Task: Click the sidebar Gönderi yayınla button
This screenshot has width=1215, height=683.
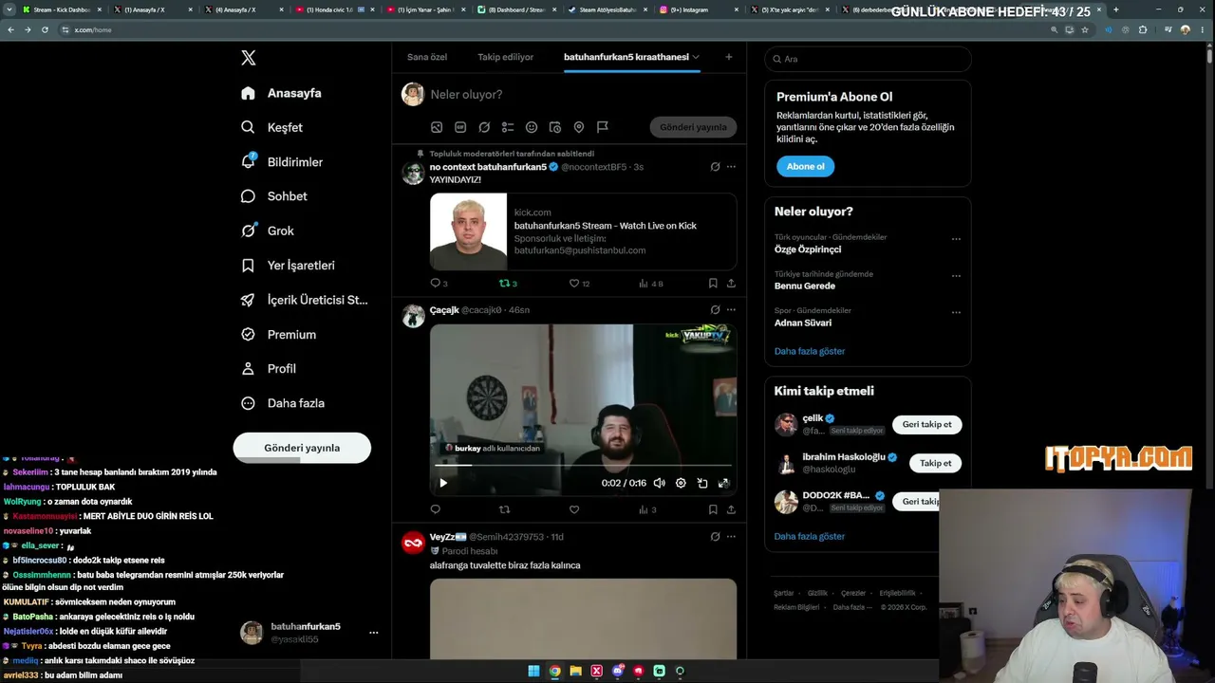Action: pos(302,448)
